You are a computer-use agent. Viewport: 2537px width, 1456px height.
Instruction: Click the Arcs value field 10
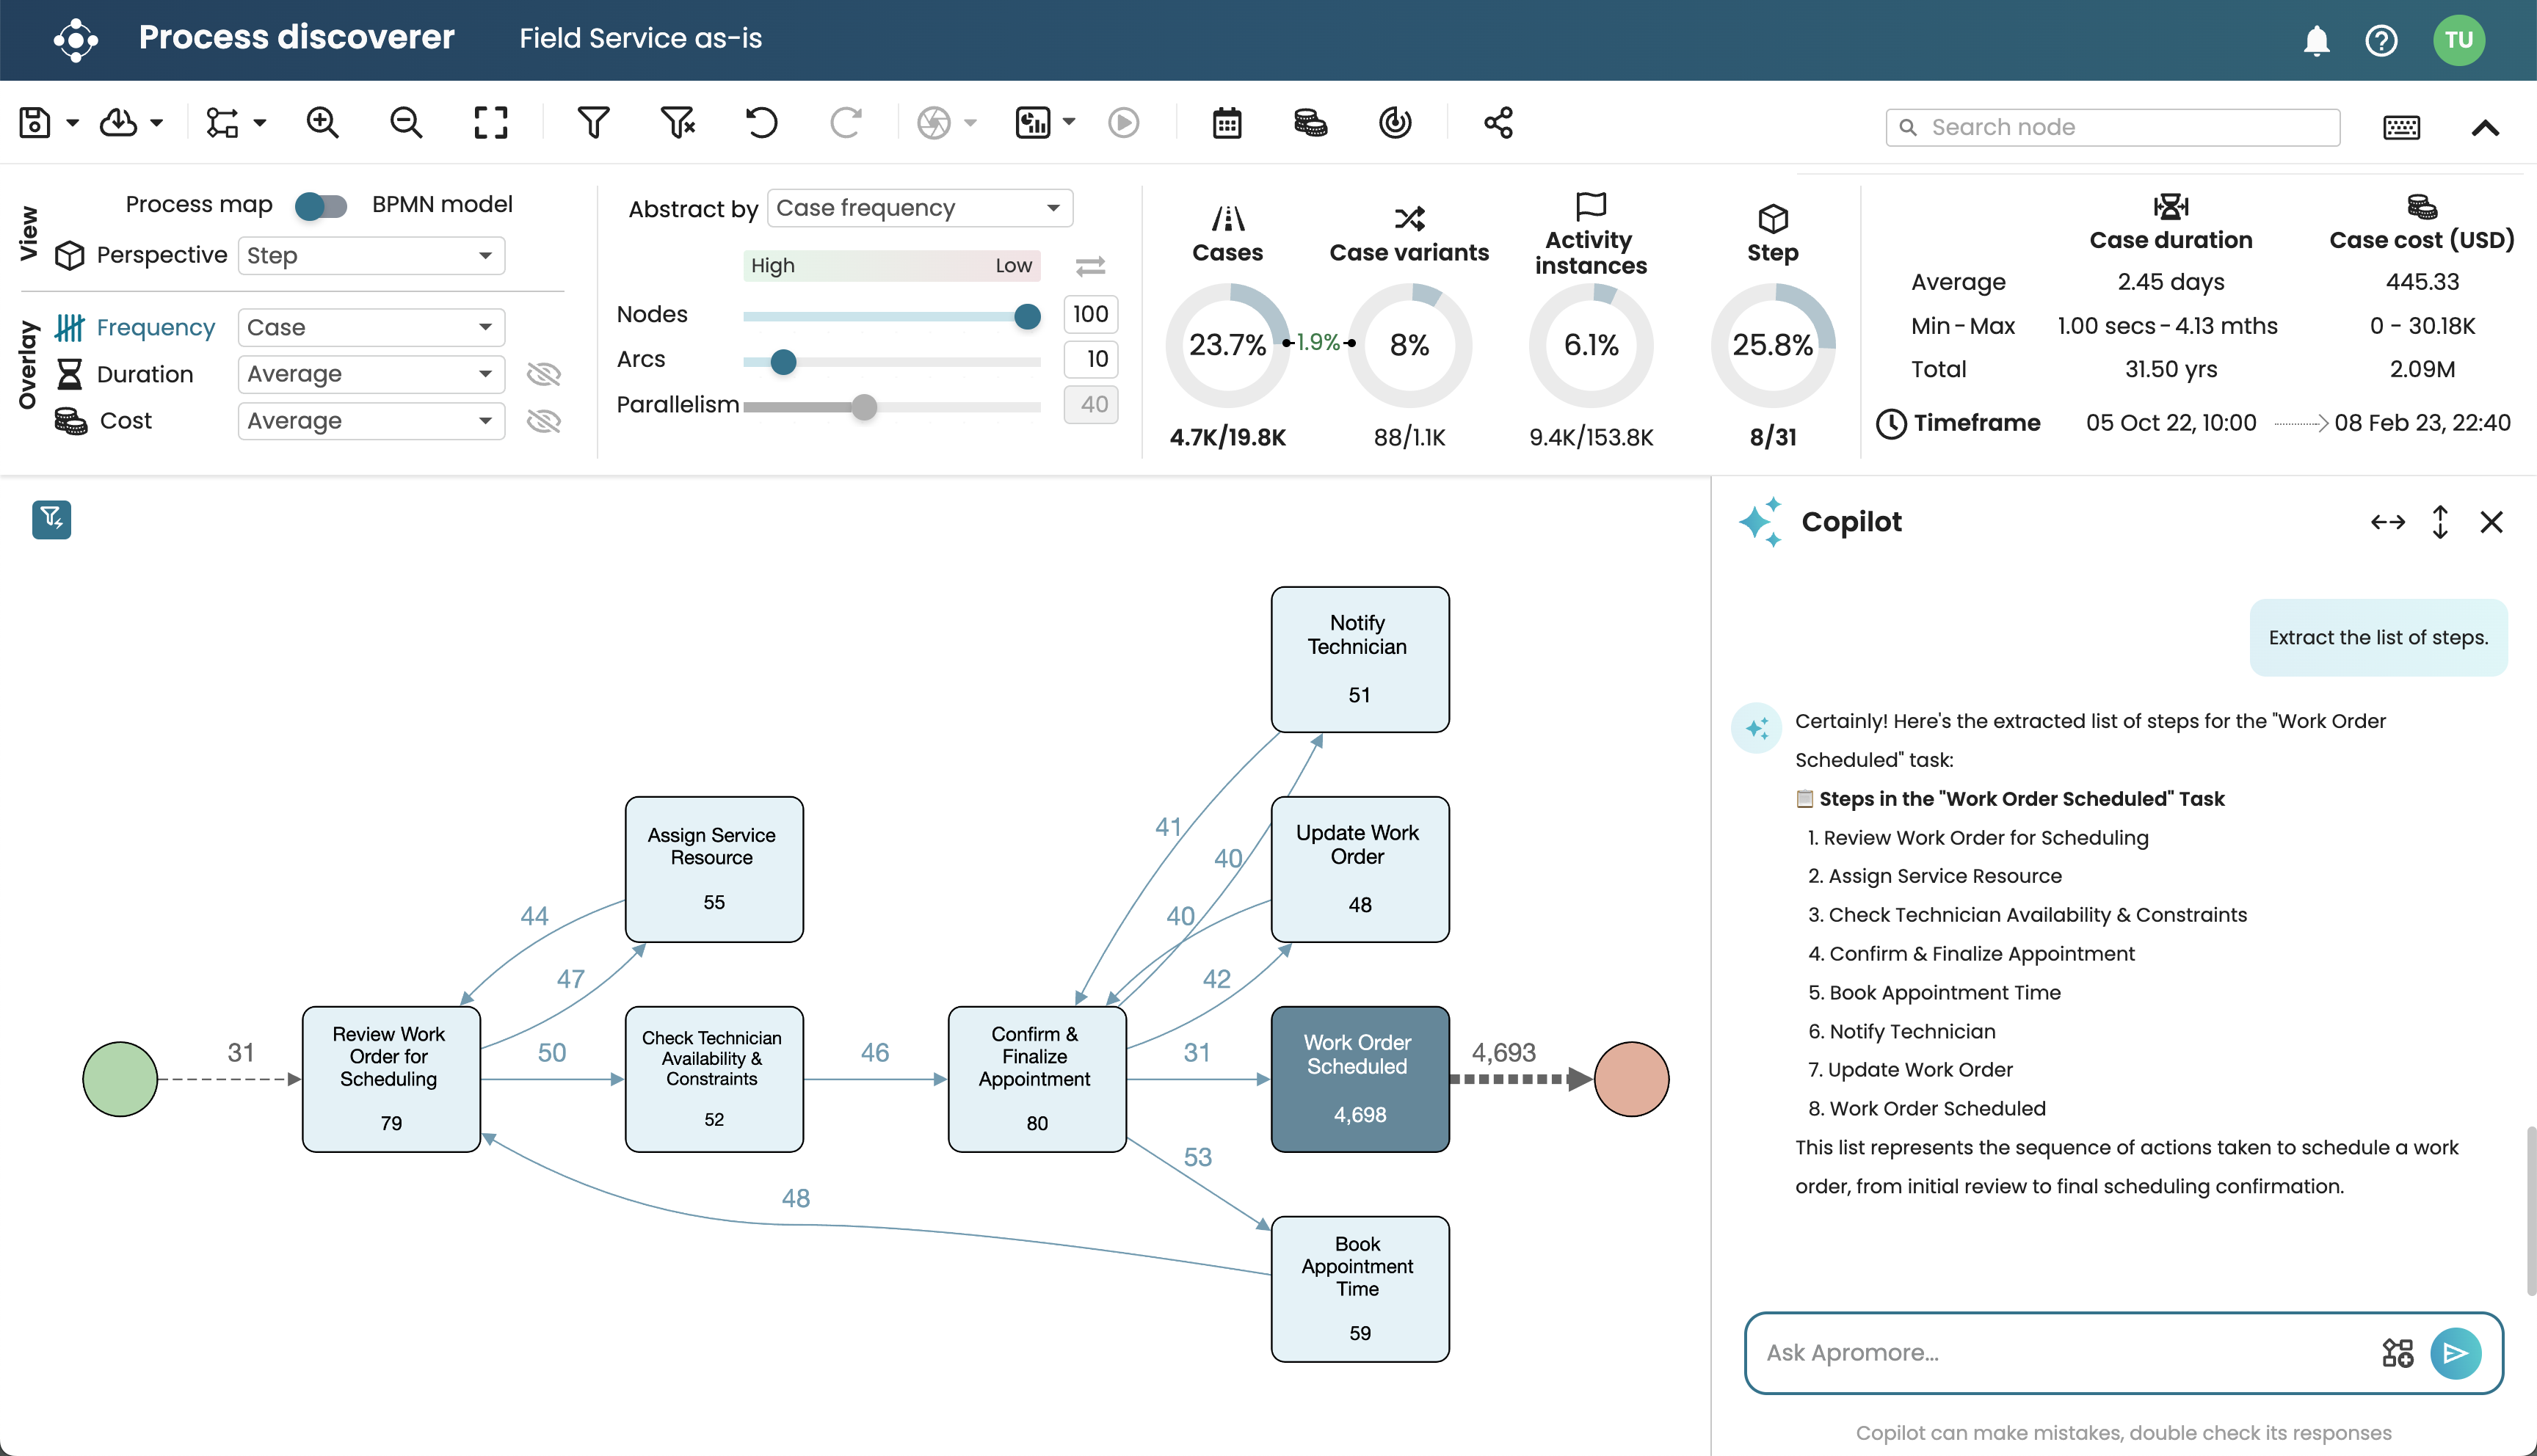pos(1090,359)
